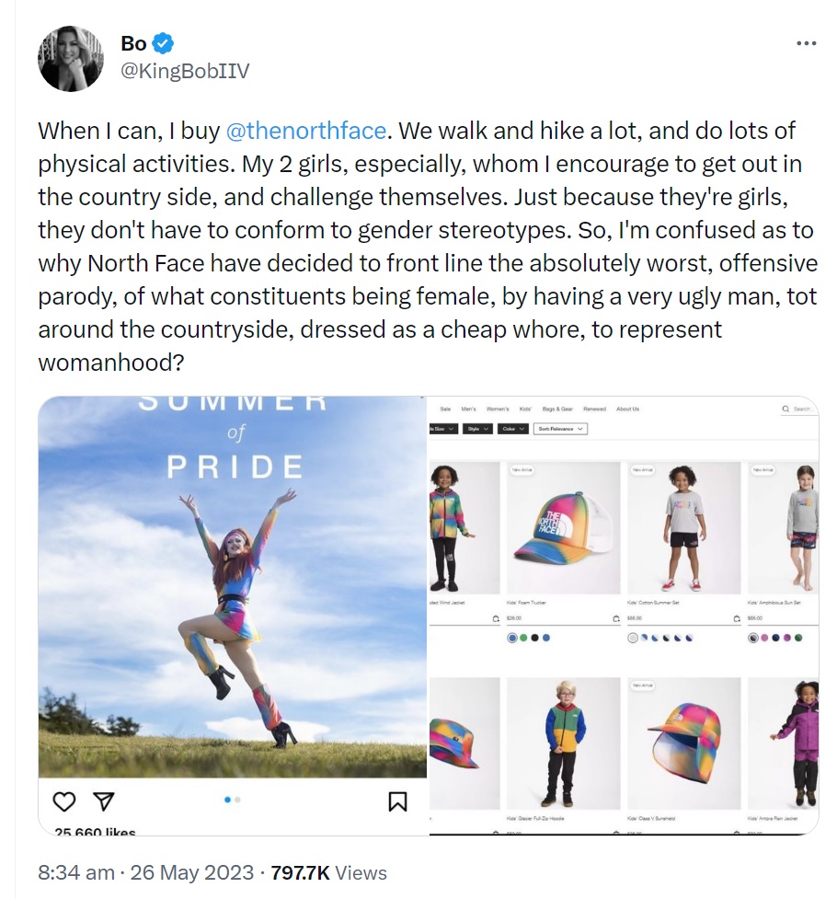Tap the share paper plane icon
Image resolution: width=837 pixels, height=899 pixels.
[x=104, y=801]
